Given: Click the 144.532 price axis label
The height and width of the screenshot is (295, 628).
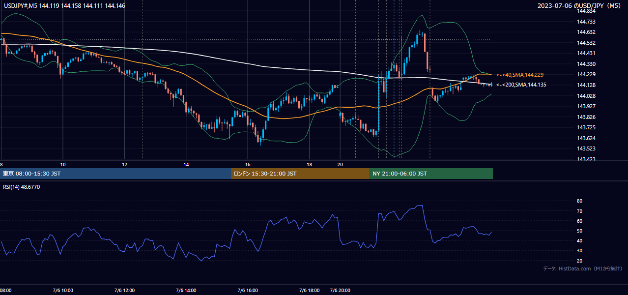Looking at the screenshot, I should click(x=587, y=43).
